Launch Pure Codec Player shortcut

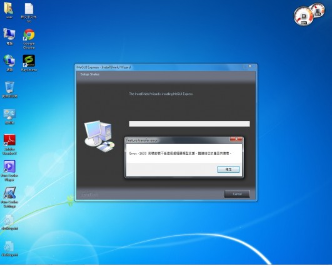coord(9,171)
